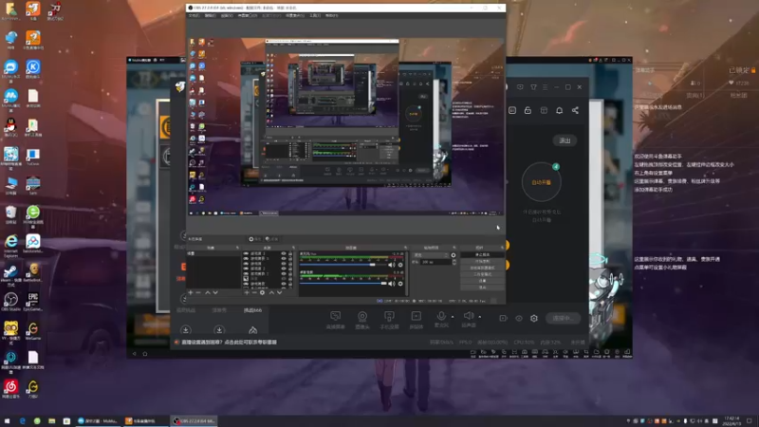This screenshot has height=427, width=759.
Task: Remove selected scene with minus icon
Action: [198, 292]
